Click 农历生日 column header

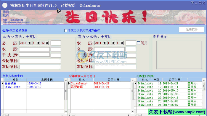(45, 80)
